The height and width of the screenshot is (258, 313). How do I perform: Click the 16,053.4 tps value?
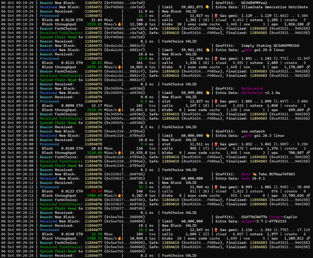(139, 67)
